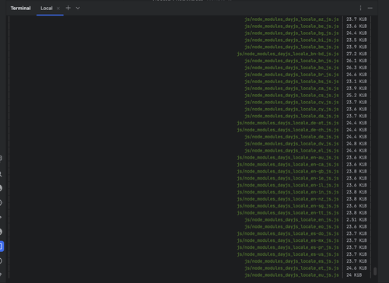Click the dayjs_locale_en-ie_js.js file line
This screenshot has width=389, height=283.
(x=288, y=178)
